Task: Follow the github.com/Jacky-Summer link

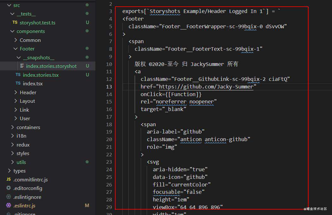Action: point(206,87)
